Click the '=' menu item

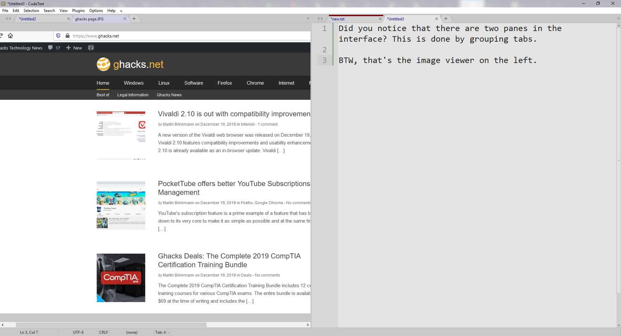[121, 11]
